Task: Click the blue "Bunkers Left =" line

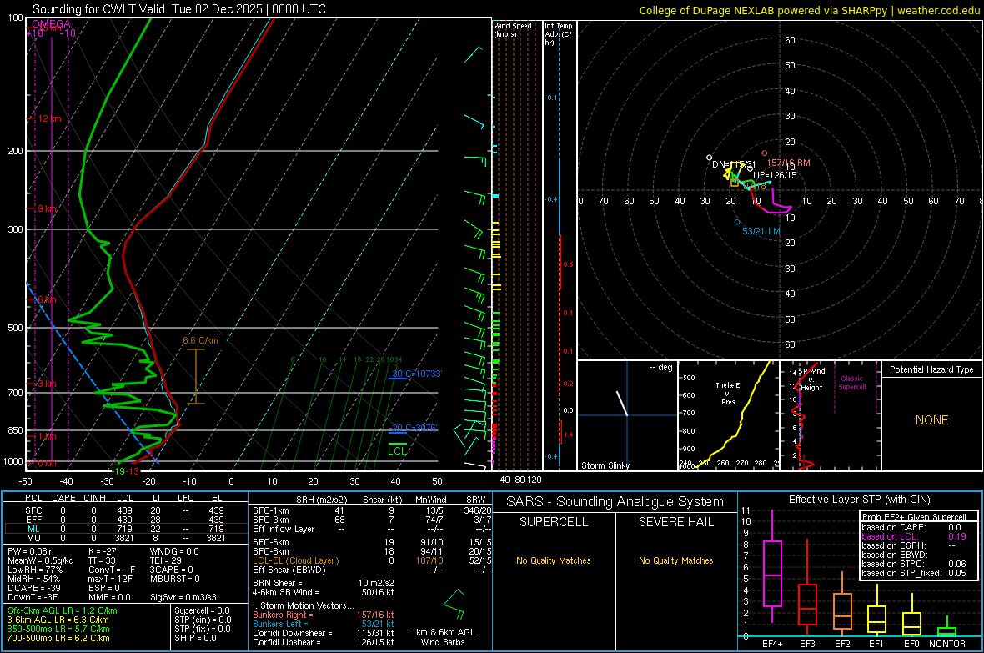Action: (324, 624)
